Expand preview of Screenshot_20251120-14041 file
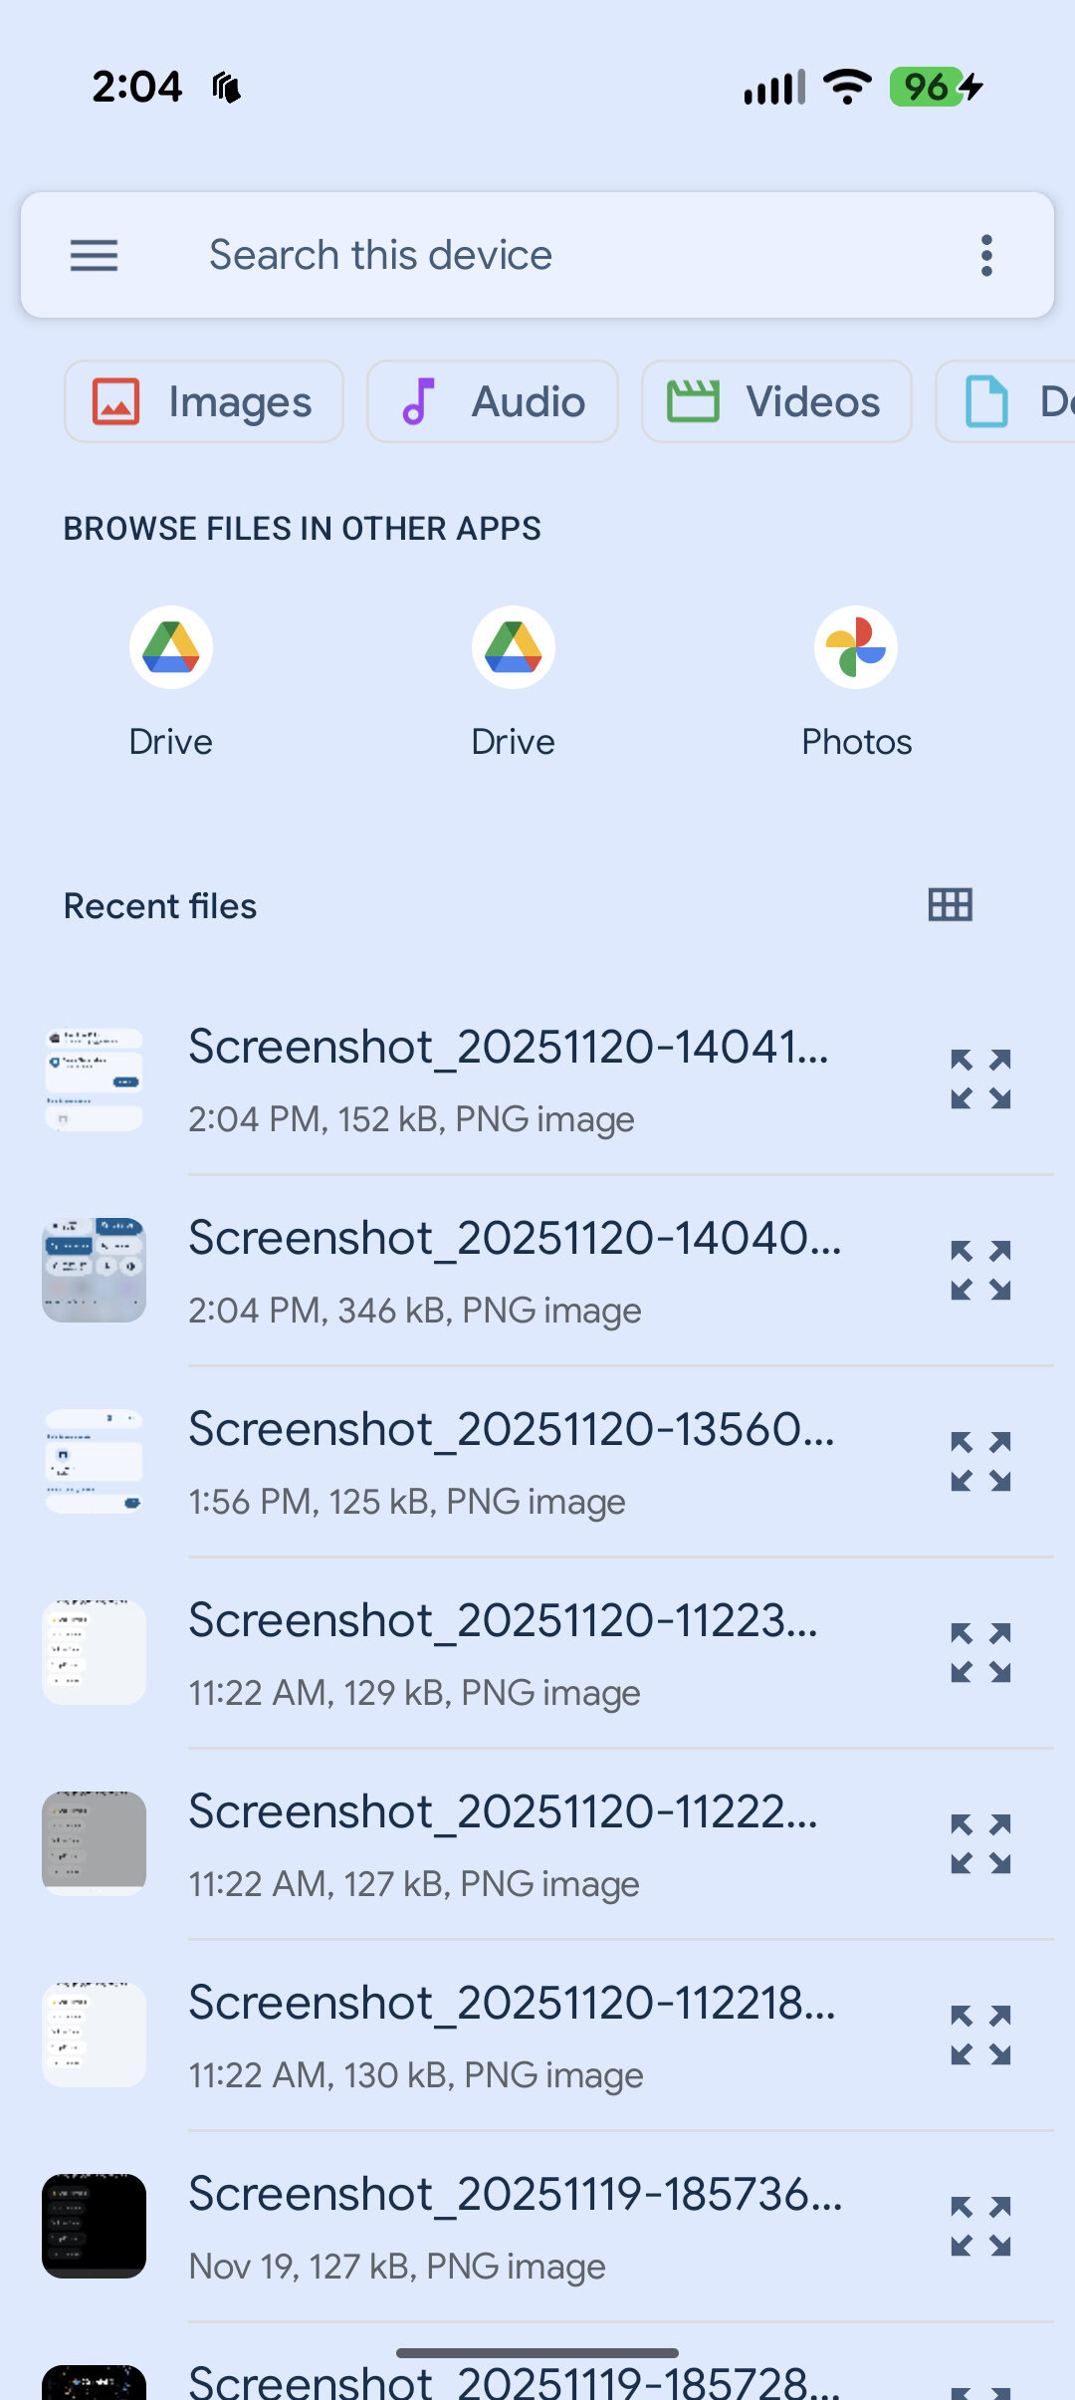The width and height of the screenshot is (1075, 2400). 980,1080
